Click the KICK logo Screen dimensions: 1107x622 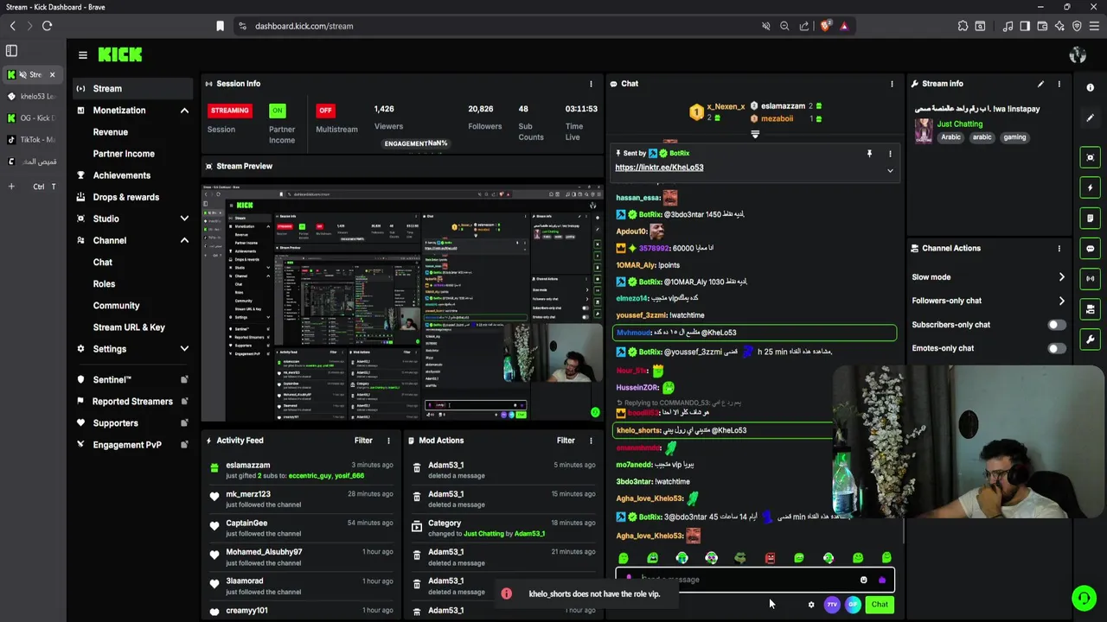[x=119, y=54]
